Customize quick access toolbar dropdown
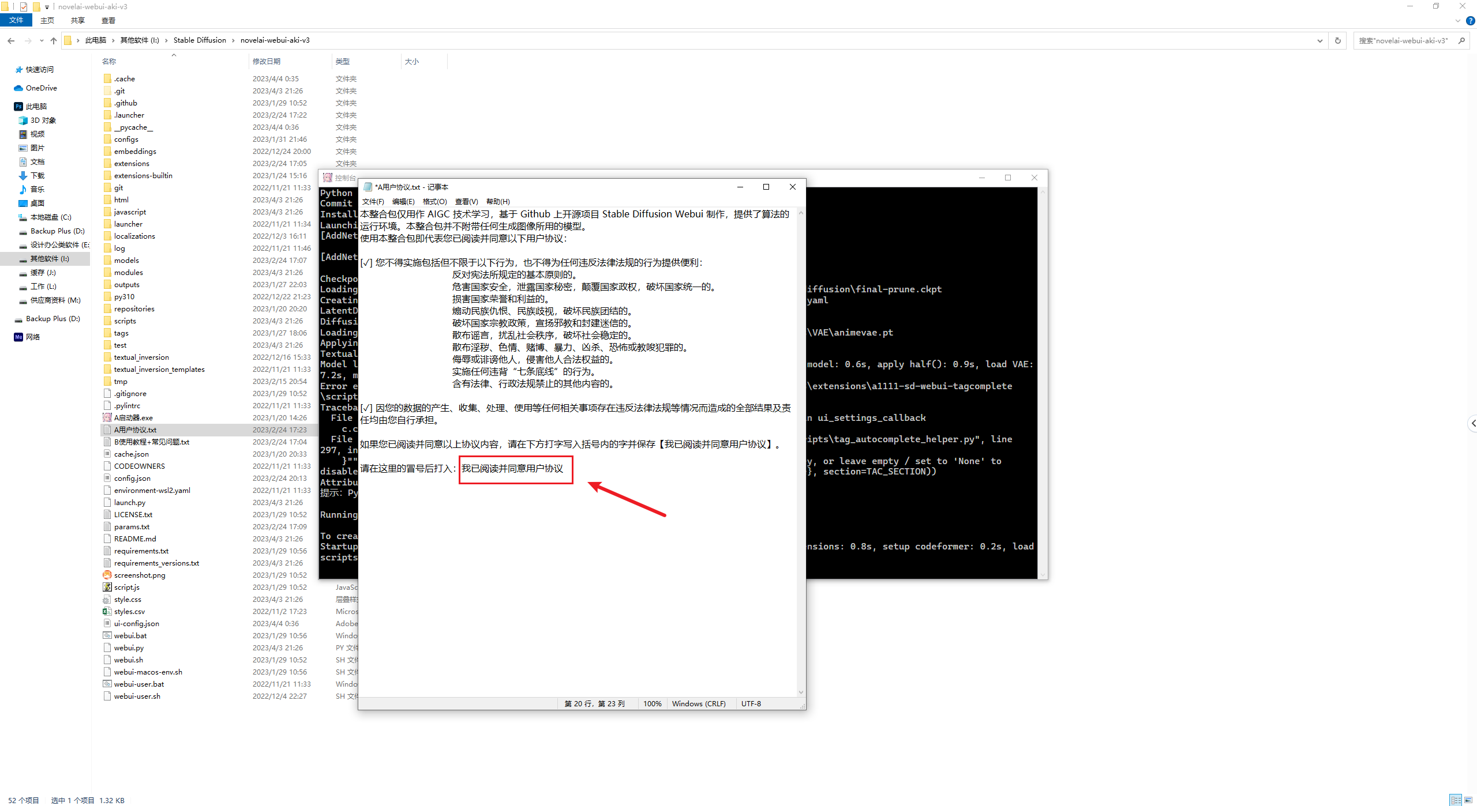This screenshot has height=806, width=1477. 47,7
